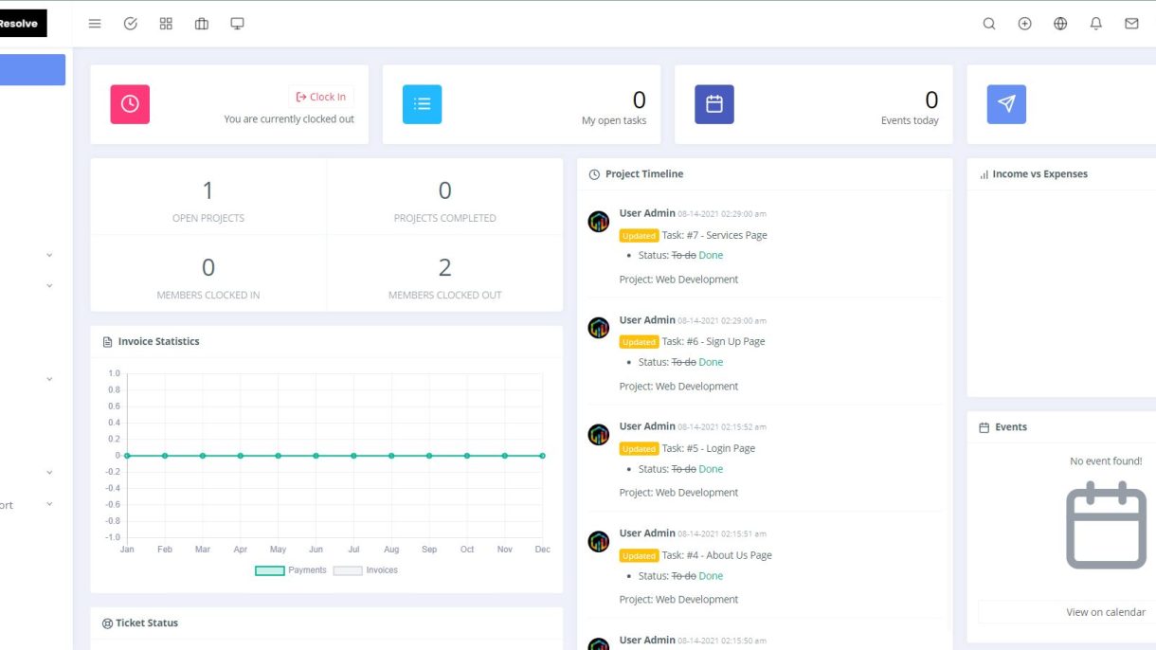1156x650 pixels.
Task: Open the envelope messages icon
Action: [1131, 24]
